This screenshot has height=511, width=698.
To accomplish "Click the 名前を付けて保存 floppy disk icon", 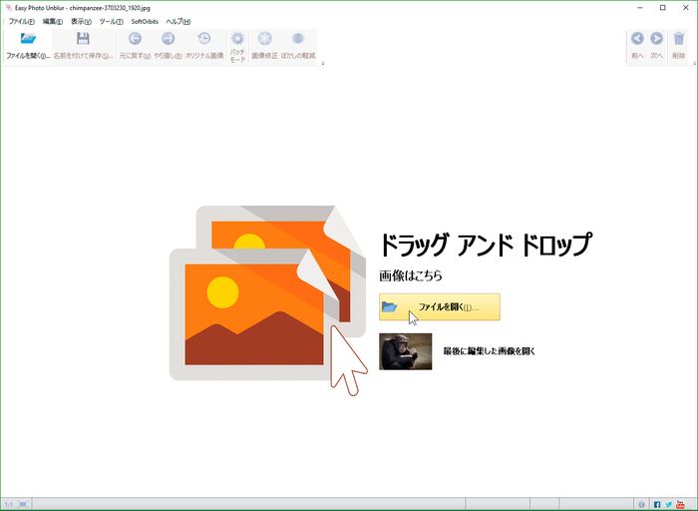I will 83,40.
